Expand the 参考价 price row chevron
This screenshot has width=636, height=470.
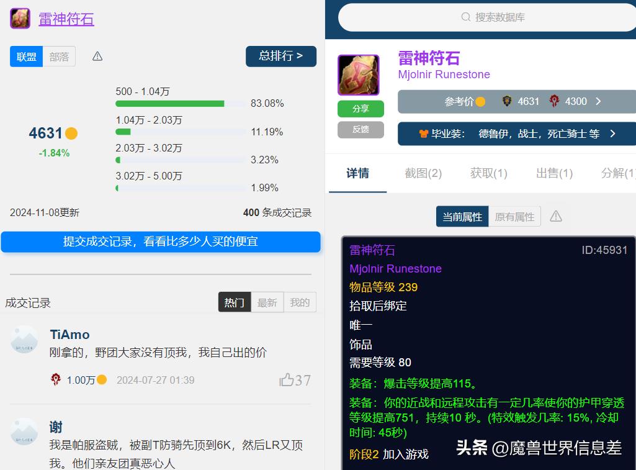point(598,101)
